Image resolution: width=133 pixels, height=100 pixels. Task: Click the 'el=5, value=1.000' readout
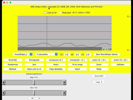tap(81, 12)
